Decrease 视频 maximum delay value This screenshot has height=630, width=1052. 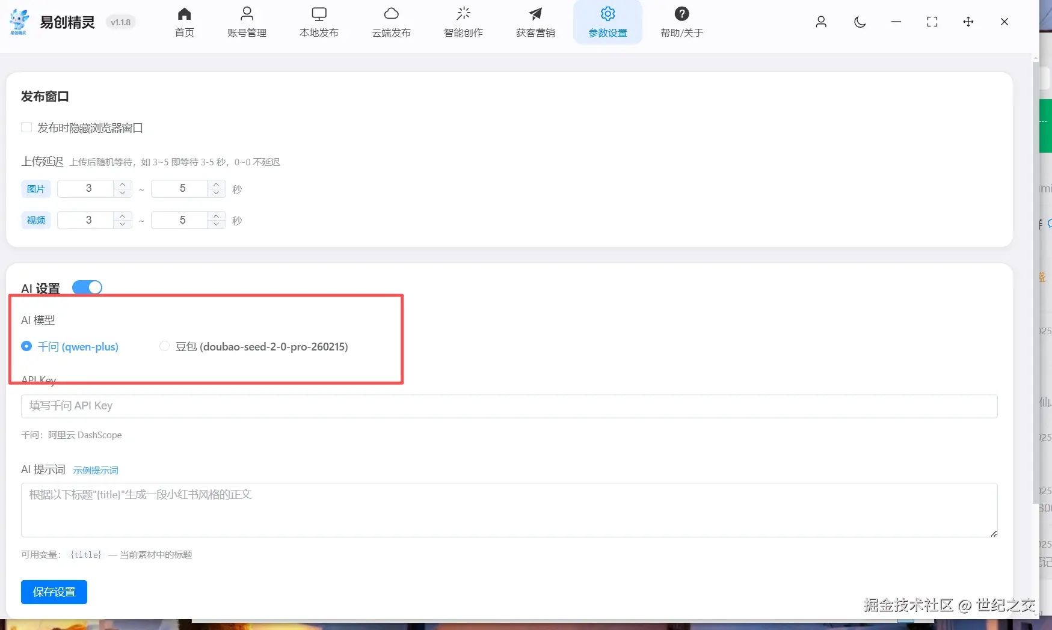click(217, 224)
